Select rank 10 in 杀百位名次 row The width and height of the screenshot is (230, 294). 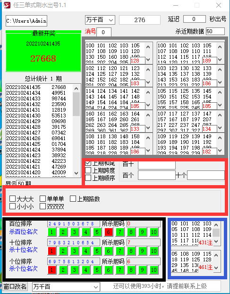pos(153,232)
